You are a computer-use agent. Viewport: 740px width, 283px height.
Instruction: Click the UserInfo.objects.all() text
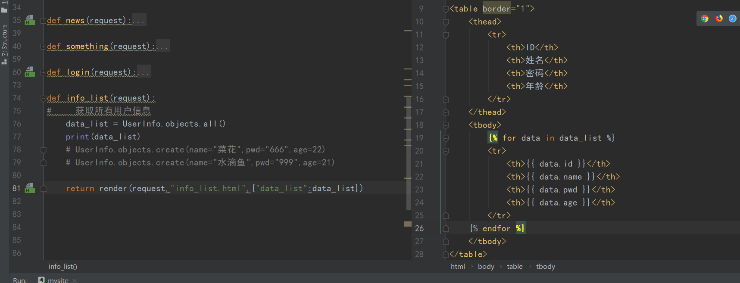pos(174,124)
